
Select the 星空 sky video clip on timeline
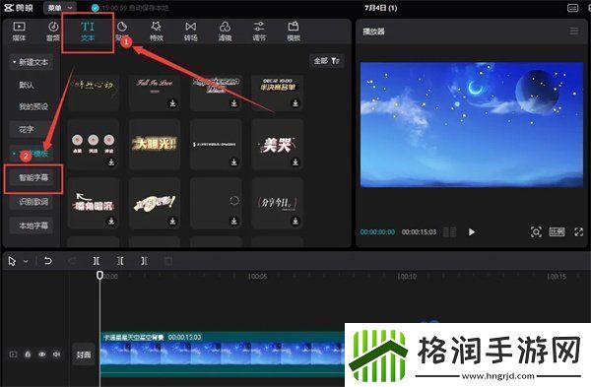(x=223, y=355)
